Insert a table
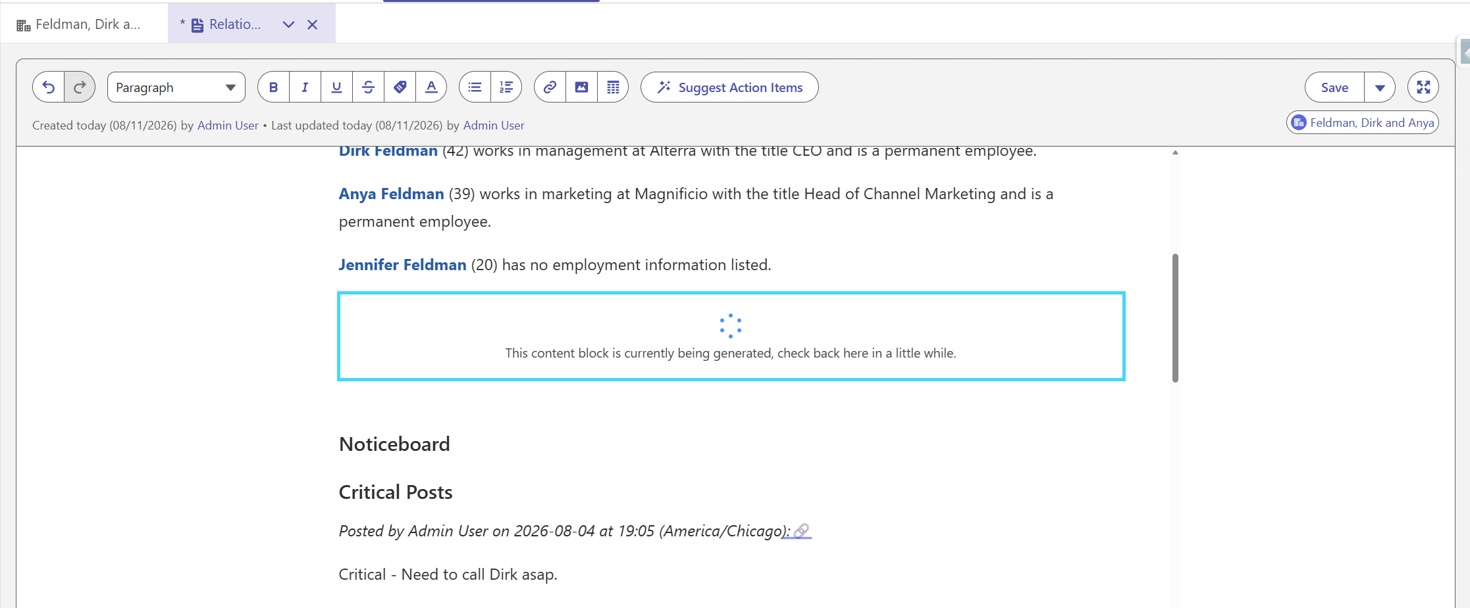 [x=613, y=87]
